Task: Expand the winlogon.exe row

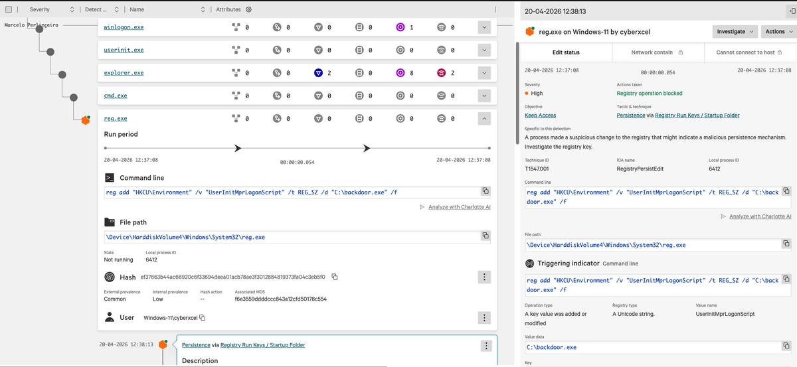Action: click(484, 27)
